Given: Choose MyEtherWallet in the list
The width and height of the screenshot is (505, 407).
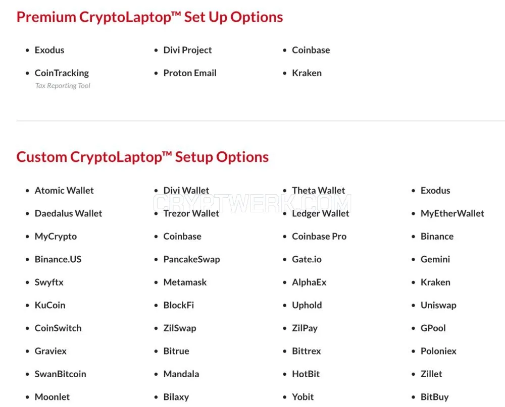Looking at the screenshot, I should [x=452, y=213].
